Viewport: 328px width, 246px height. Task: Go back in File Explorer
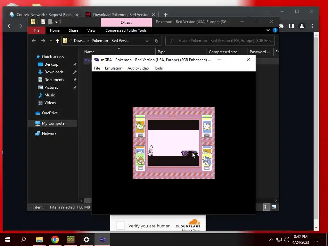[x=34, y=41]
